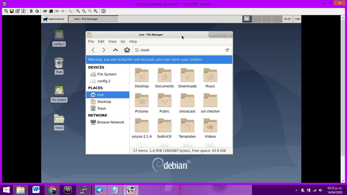Open Google Chrome from Windows taskbar

52,190
